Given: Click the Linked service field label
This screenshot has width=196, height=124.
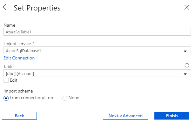Looking at the screenshot, I should click(17, 44).
